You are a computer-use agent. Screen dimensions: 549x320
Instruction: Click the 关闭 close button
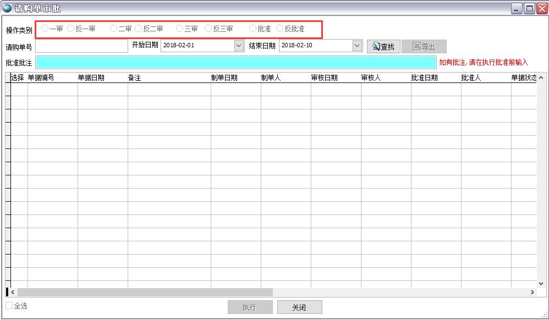click(x=299, y=307)
